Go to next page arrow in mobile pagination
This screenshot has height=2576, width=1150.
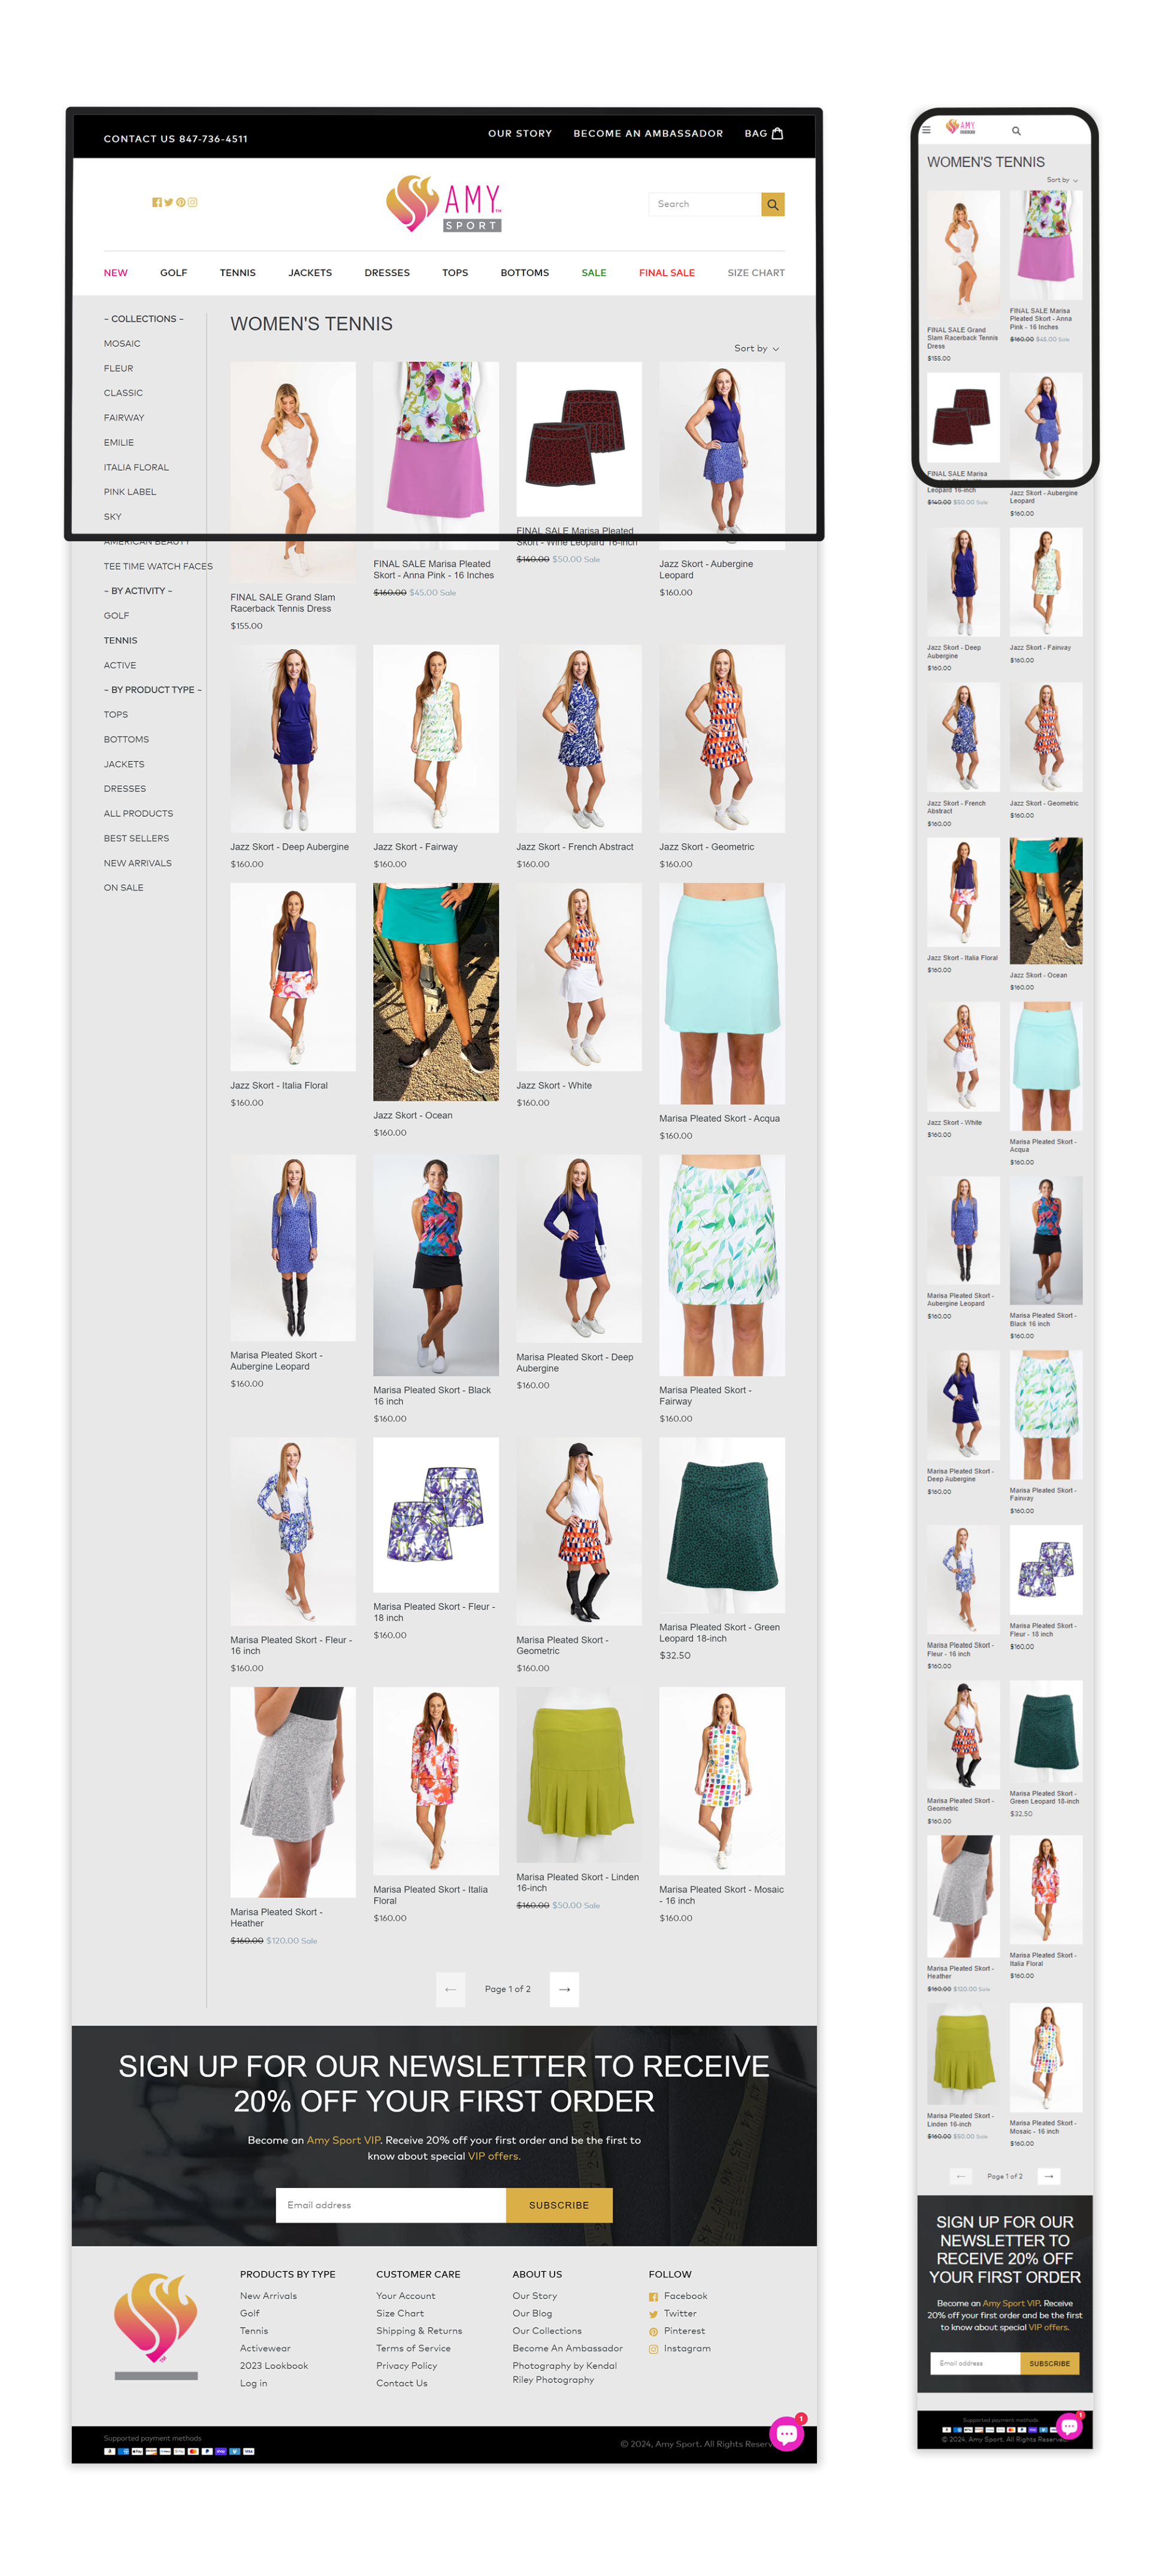[1048, 2176]
